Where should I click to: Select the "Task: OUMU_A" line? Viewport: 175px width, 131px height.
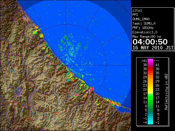coord(144,23)
